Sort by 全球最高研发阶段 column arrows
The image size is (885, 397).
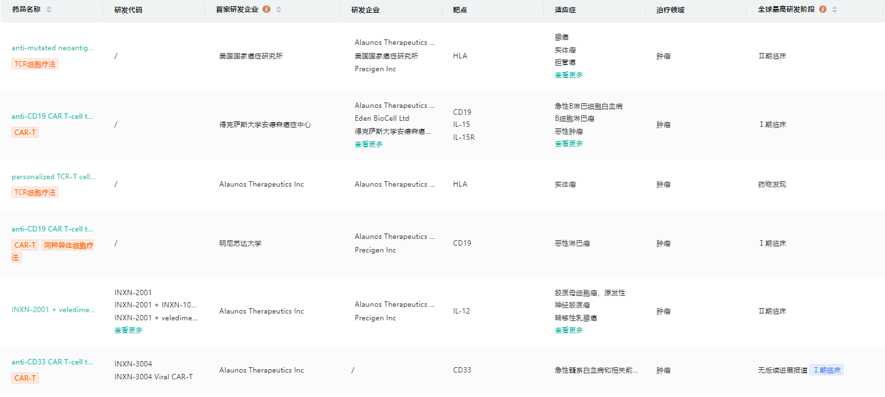point(835,10)
